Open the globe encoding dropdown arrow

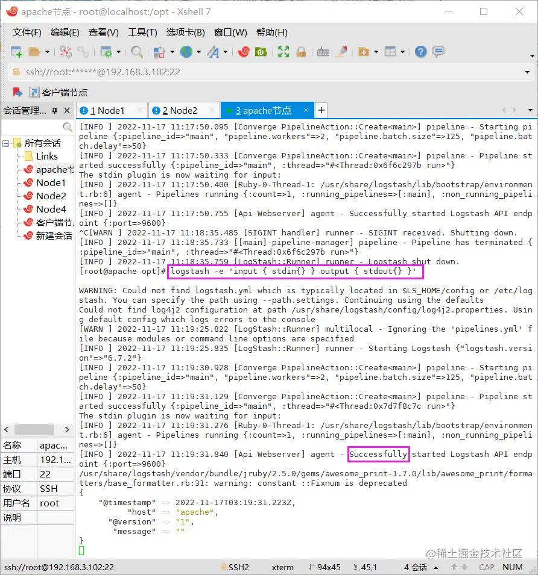click(x=198, y=52)
